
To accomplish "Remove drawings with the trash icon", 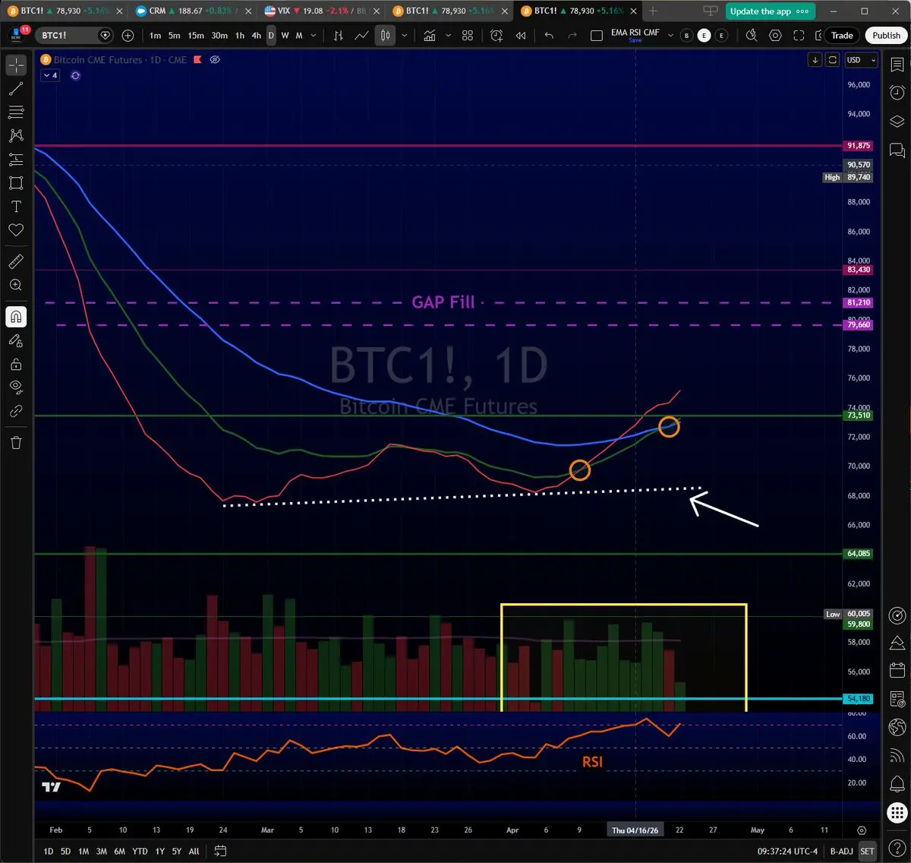I will tap(16, 443).
